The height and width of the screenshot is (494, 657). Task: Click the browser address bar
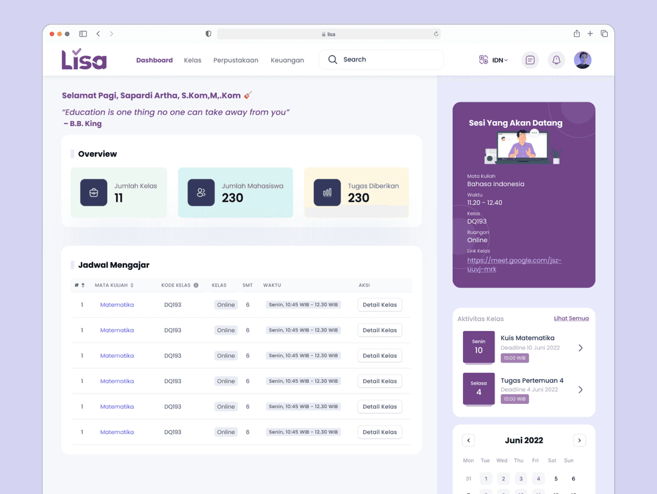[x=329, y=34]
